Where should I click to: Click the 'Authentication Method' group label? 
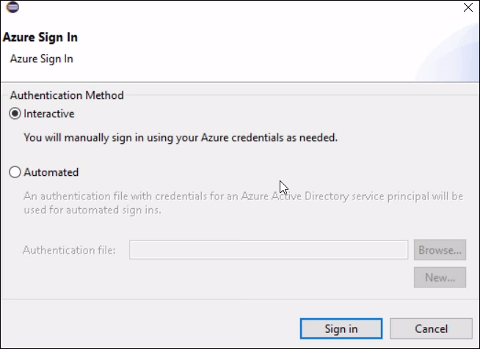[x=66, y=95]
